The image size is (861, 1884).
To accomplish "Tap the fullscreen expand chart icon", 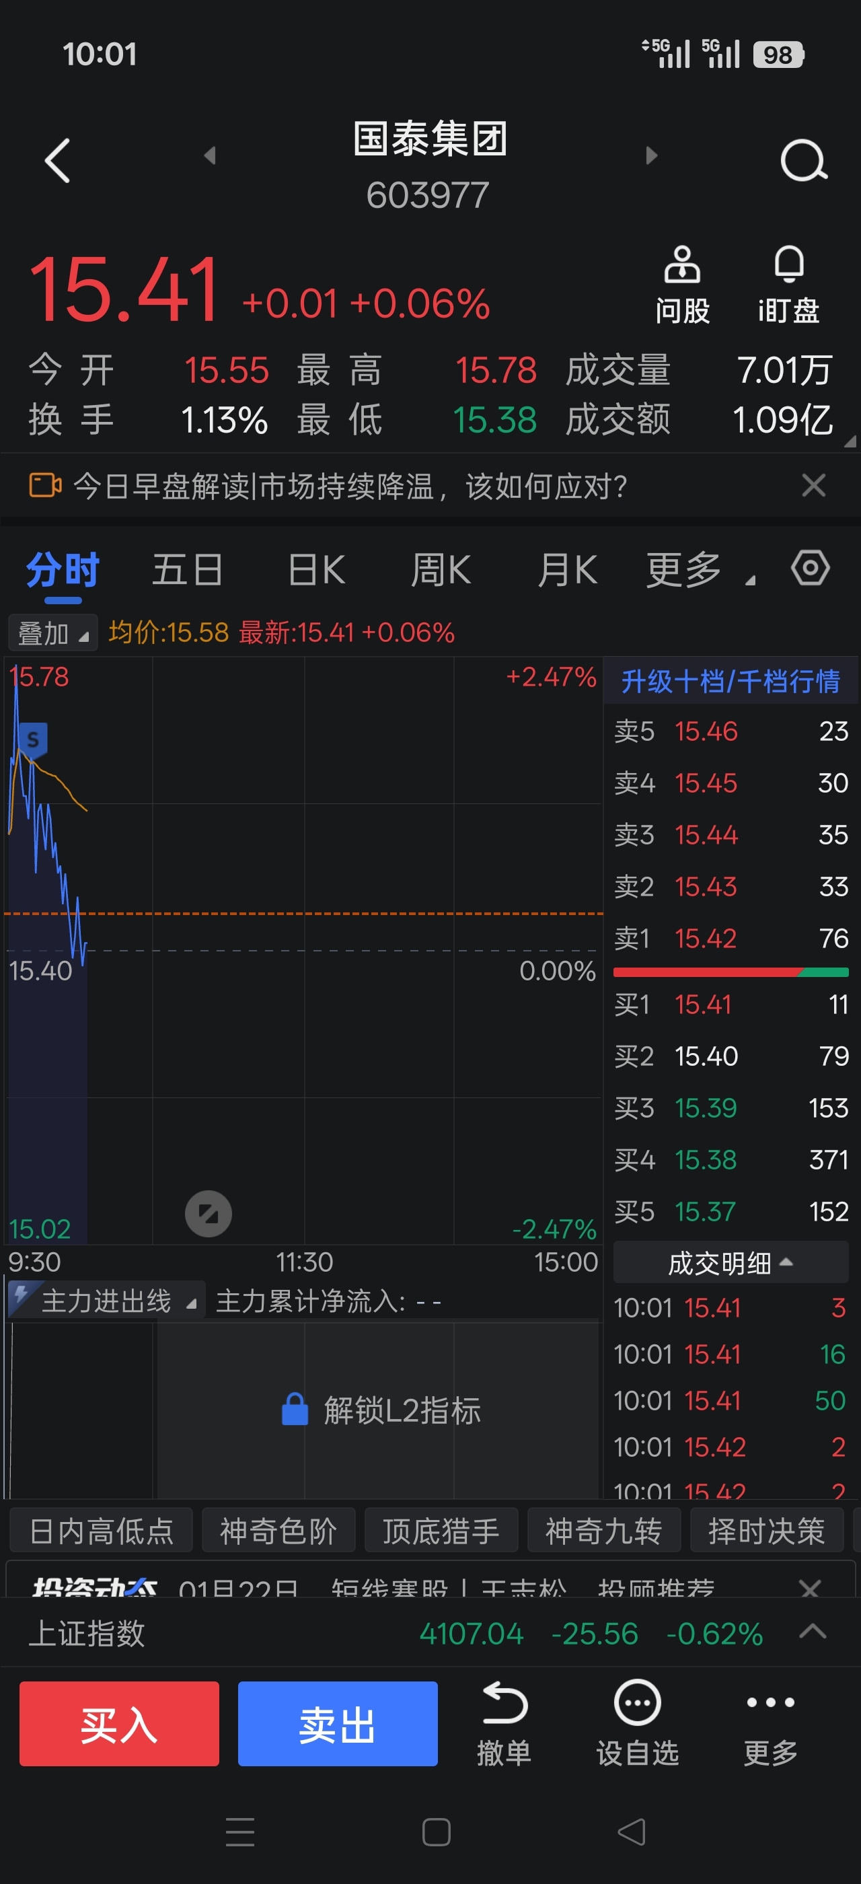I will (x=209, y=1214).
